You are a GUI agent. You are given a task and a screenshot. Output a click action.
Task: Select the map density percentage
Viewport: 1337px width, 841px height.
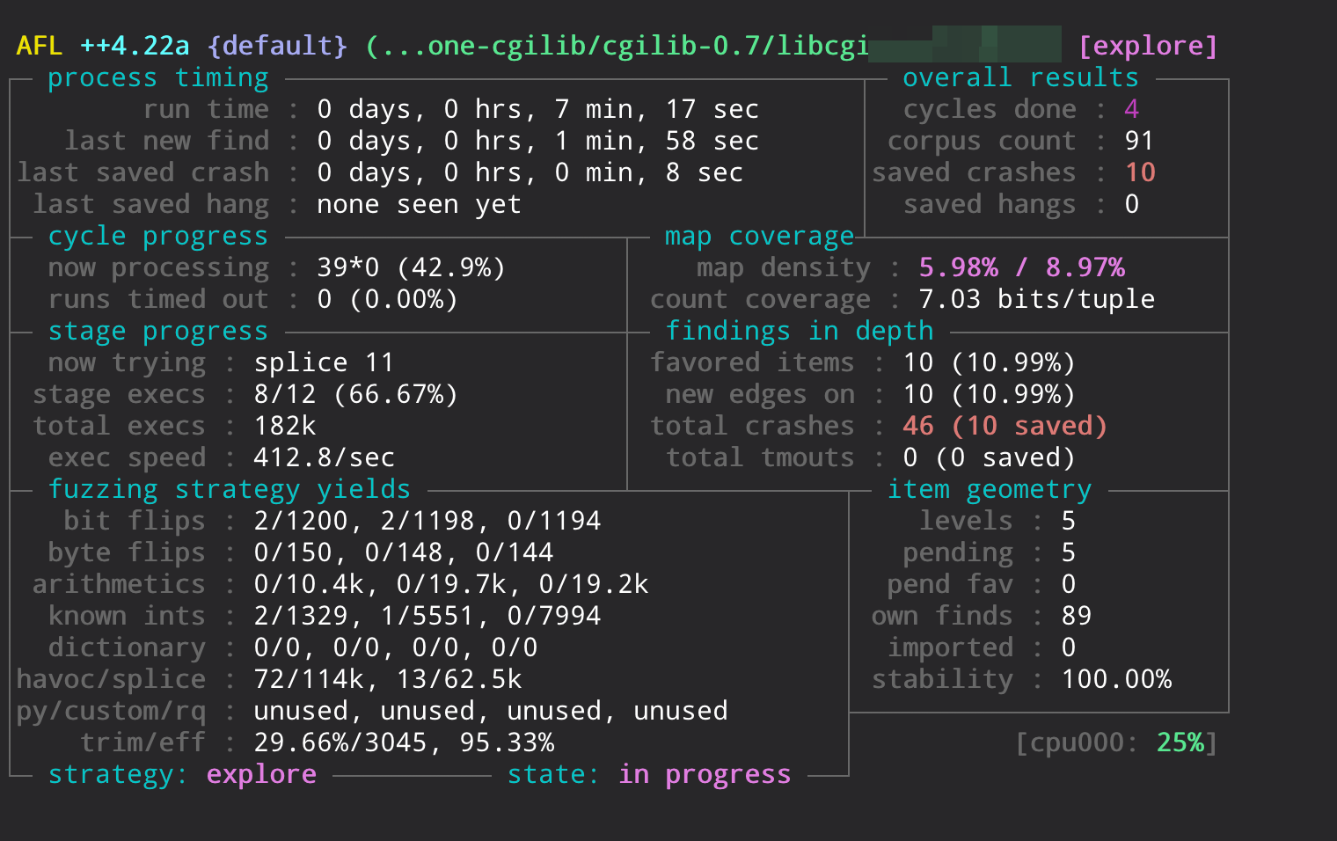1022,267
